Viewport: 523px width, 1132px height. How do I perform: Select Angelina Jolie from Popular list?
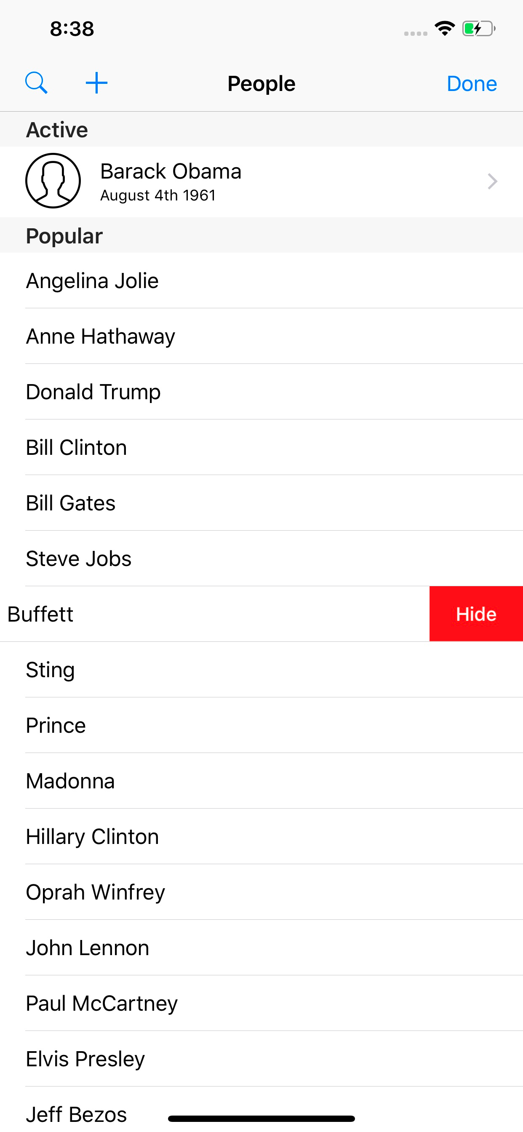point(92,281)
